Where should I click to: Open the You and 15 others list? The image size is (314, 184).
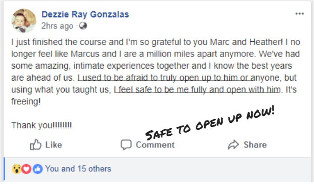[78, 169]
